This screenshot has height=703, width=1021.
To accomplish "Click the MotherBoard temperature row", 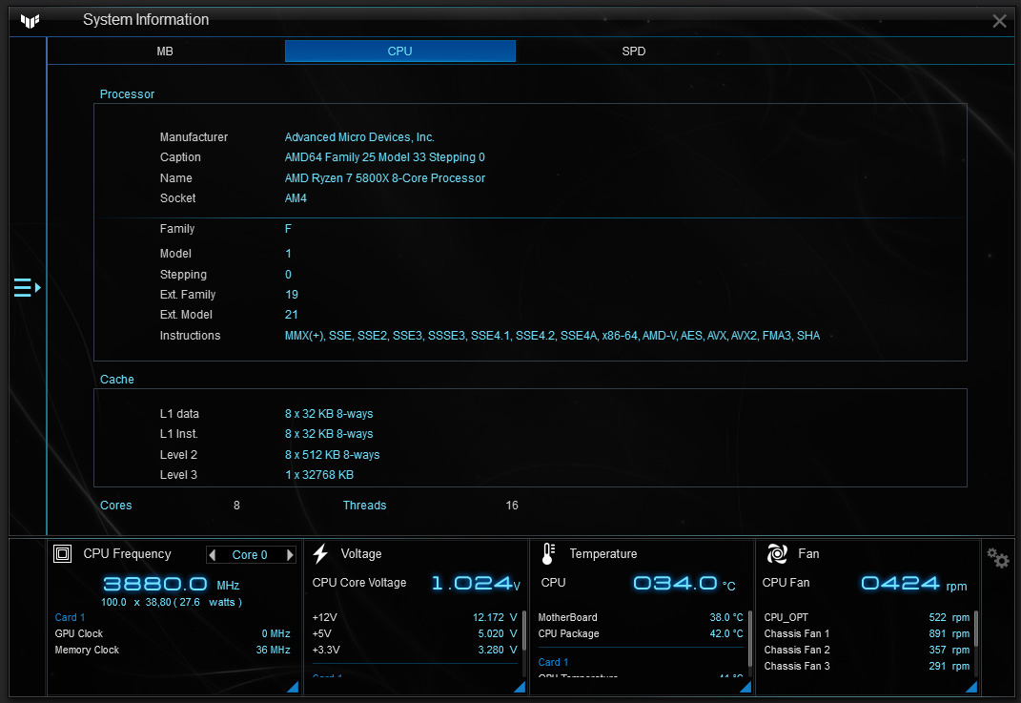I will [641, 617].
